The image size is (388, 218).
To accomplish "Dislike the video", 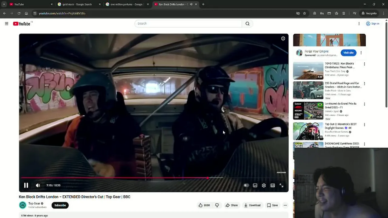I will (x=217, y=205).
